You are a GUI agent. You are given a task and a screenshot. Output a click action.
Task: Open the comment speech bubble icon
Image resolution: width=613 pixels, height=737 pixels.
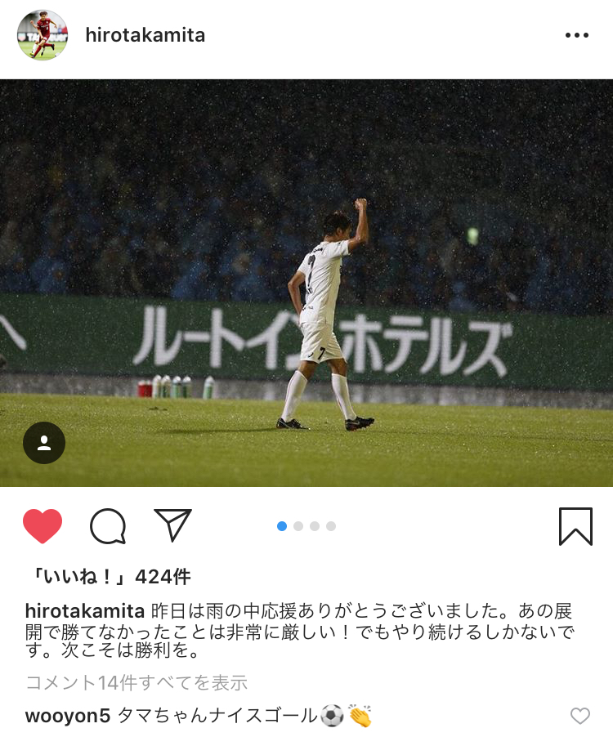coord(108,526)
